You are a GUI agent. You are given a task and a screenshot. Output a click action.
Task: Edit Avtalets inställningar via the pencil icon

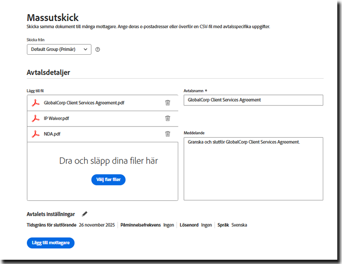tap(84, 214)
